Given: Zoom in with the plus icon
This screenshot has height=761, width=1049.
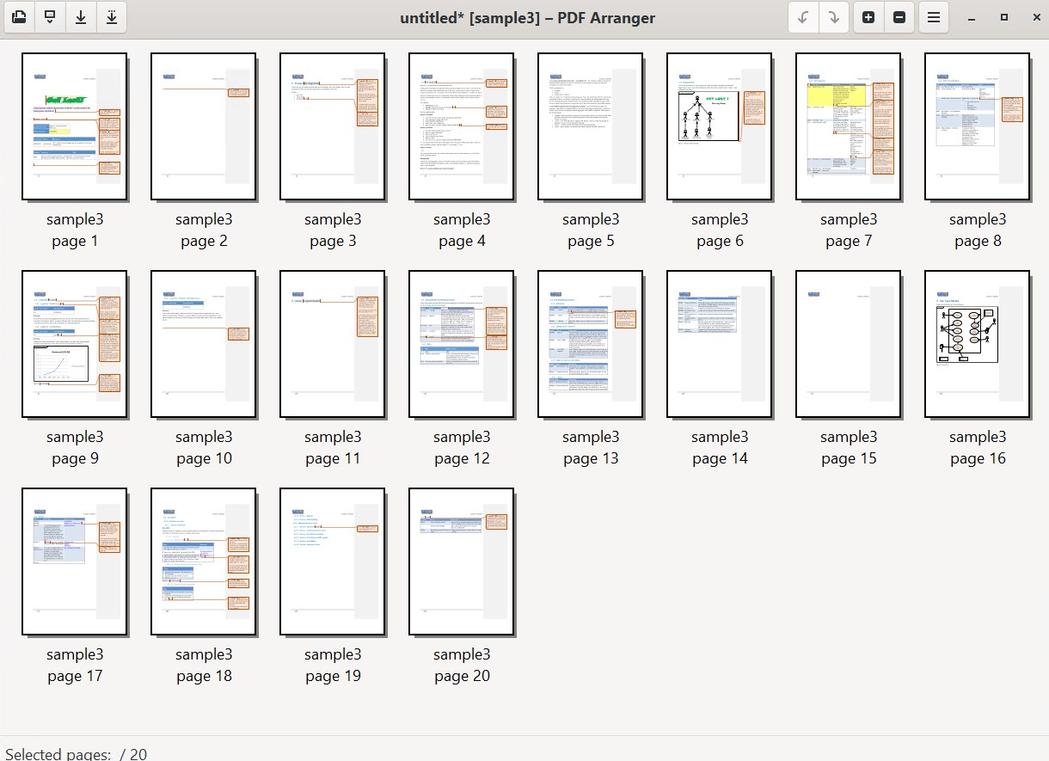Looking at the screenshot, I should (868, 17).
